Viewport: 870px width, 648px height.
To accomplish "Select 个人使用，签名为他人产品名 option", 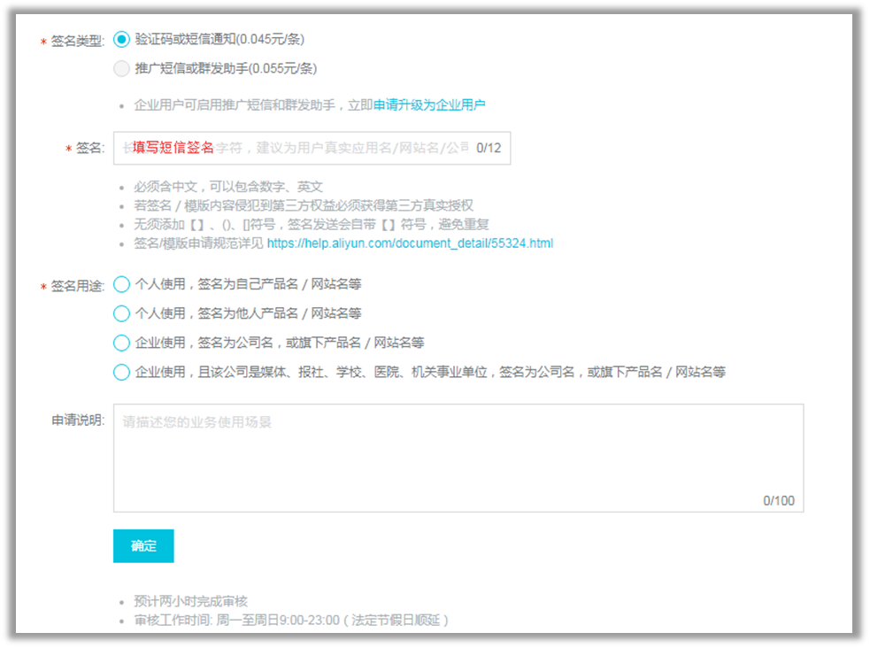I will pos(120,313).
